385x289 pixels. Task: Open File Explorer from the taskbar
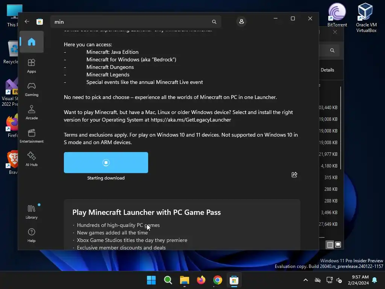pyautogui.click(x=184, y=280)
